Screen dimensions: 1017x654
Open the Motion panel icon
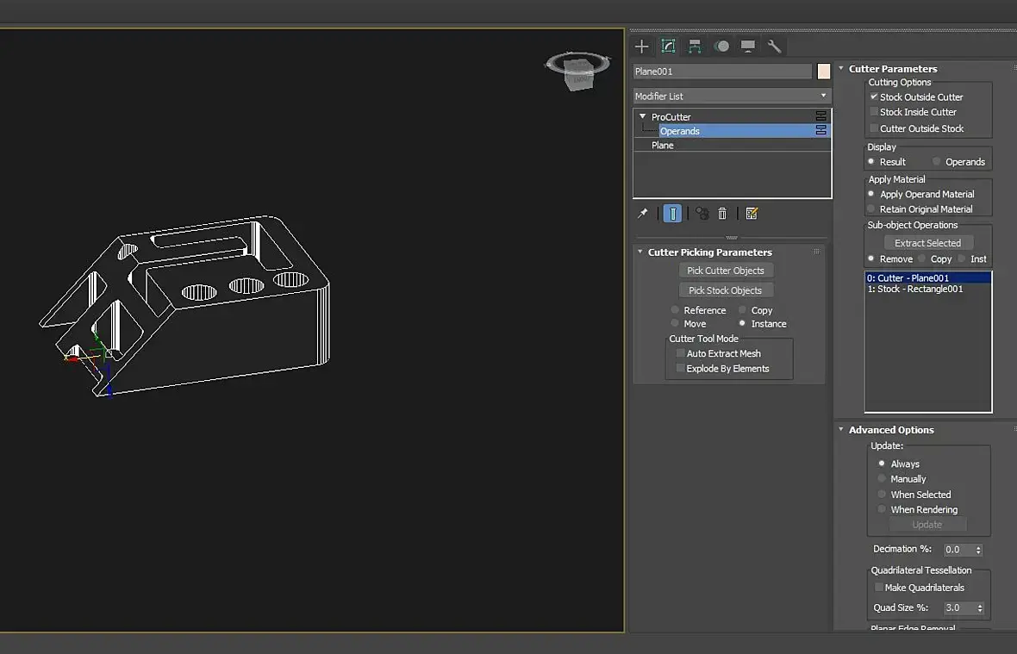click(x=721, y=46)
